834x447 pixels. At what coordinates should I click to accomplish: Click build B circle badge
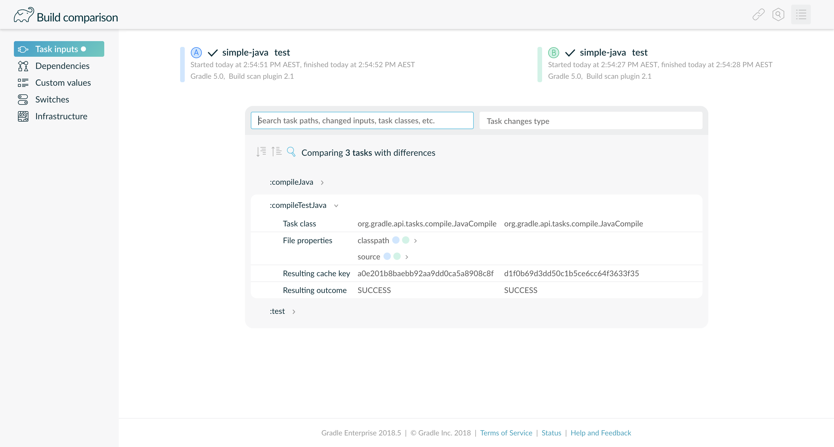(553, 52)
